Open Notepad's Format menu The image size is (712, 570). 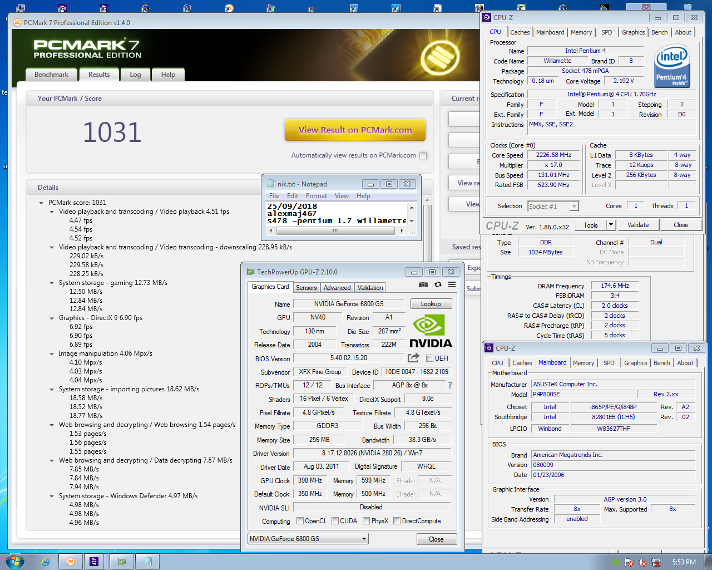pyautogui.click(x=317, y=196)
